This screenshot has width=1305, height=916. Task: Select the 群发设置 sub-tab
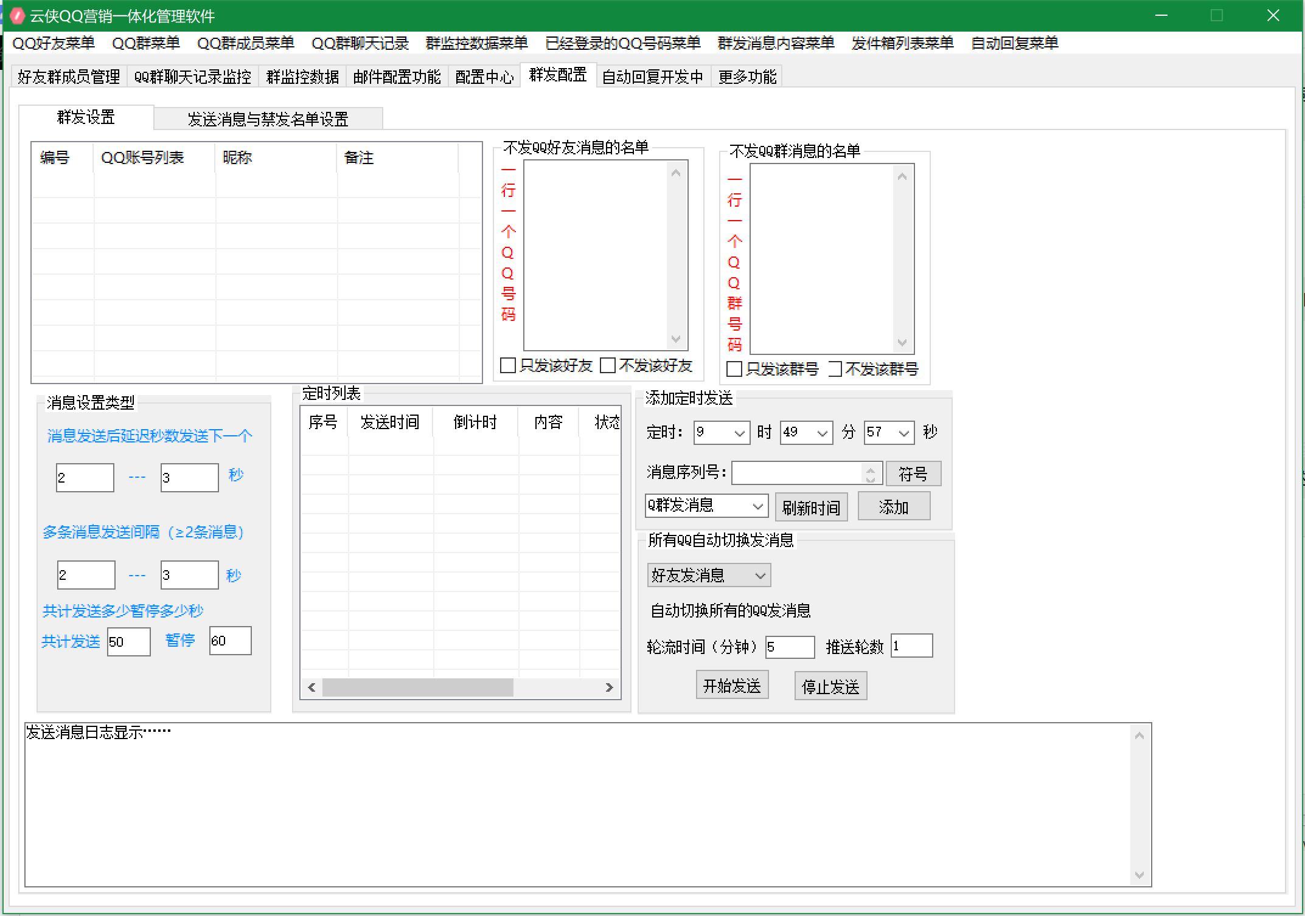pos(86,117)
